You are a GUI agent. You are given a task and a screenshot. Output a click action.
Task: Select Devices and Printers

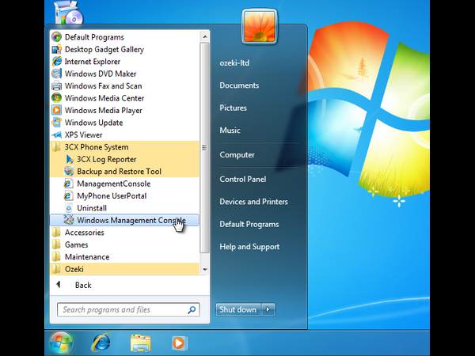(x=253, y=202)
